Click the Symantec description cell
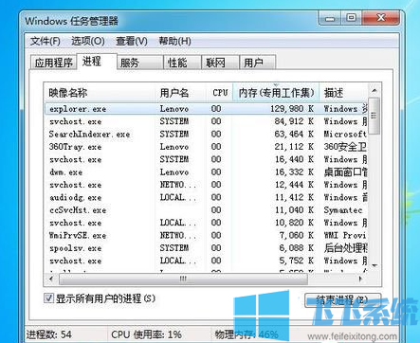 tap(343, 209)
